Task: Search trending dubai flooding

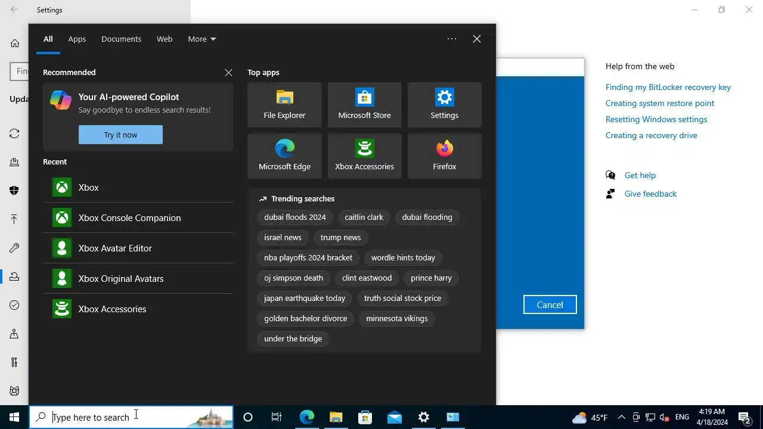Action: click(x=427, y=217)
